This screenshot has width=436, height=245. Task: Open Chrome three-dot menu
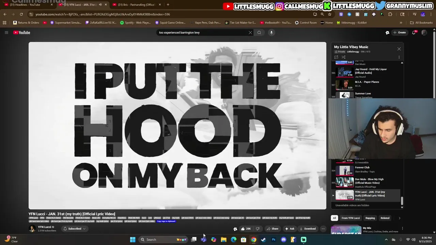tap(431, 14)
